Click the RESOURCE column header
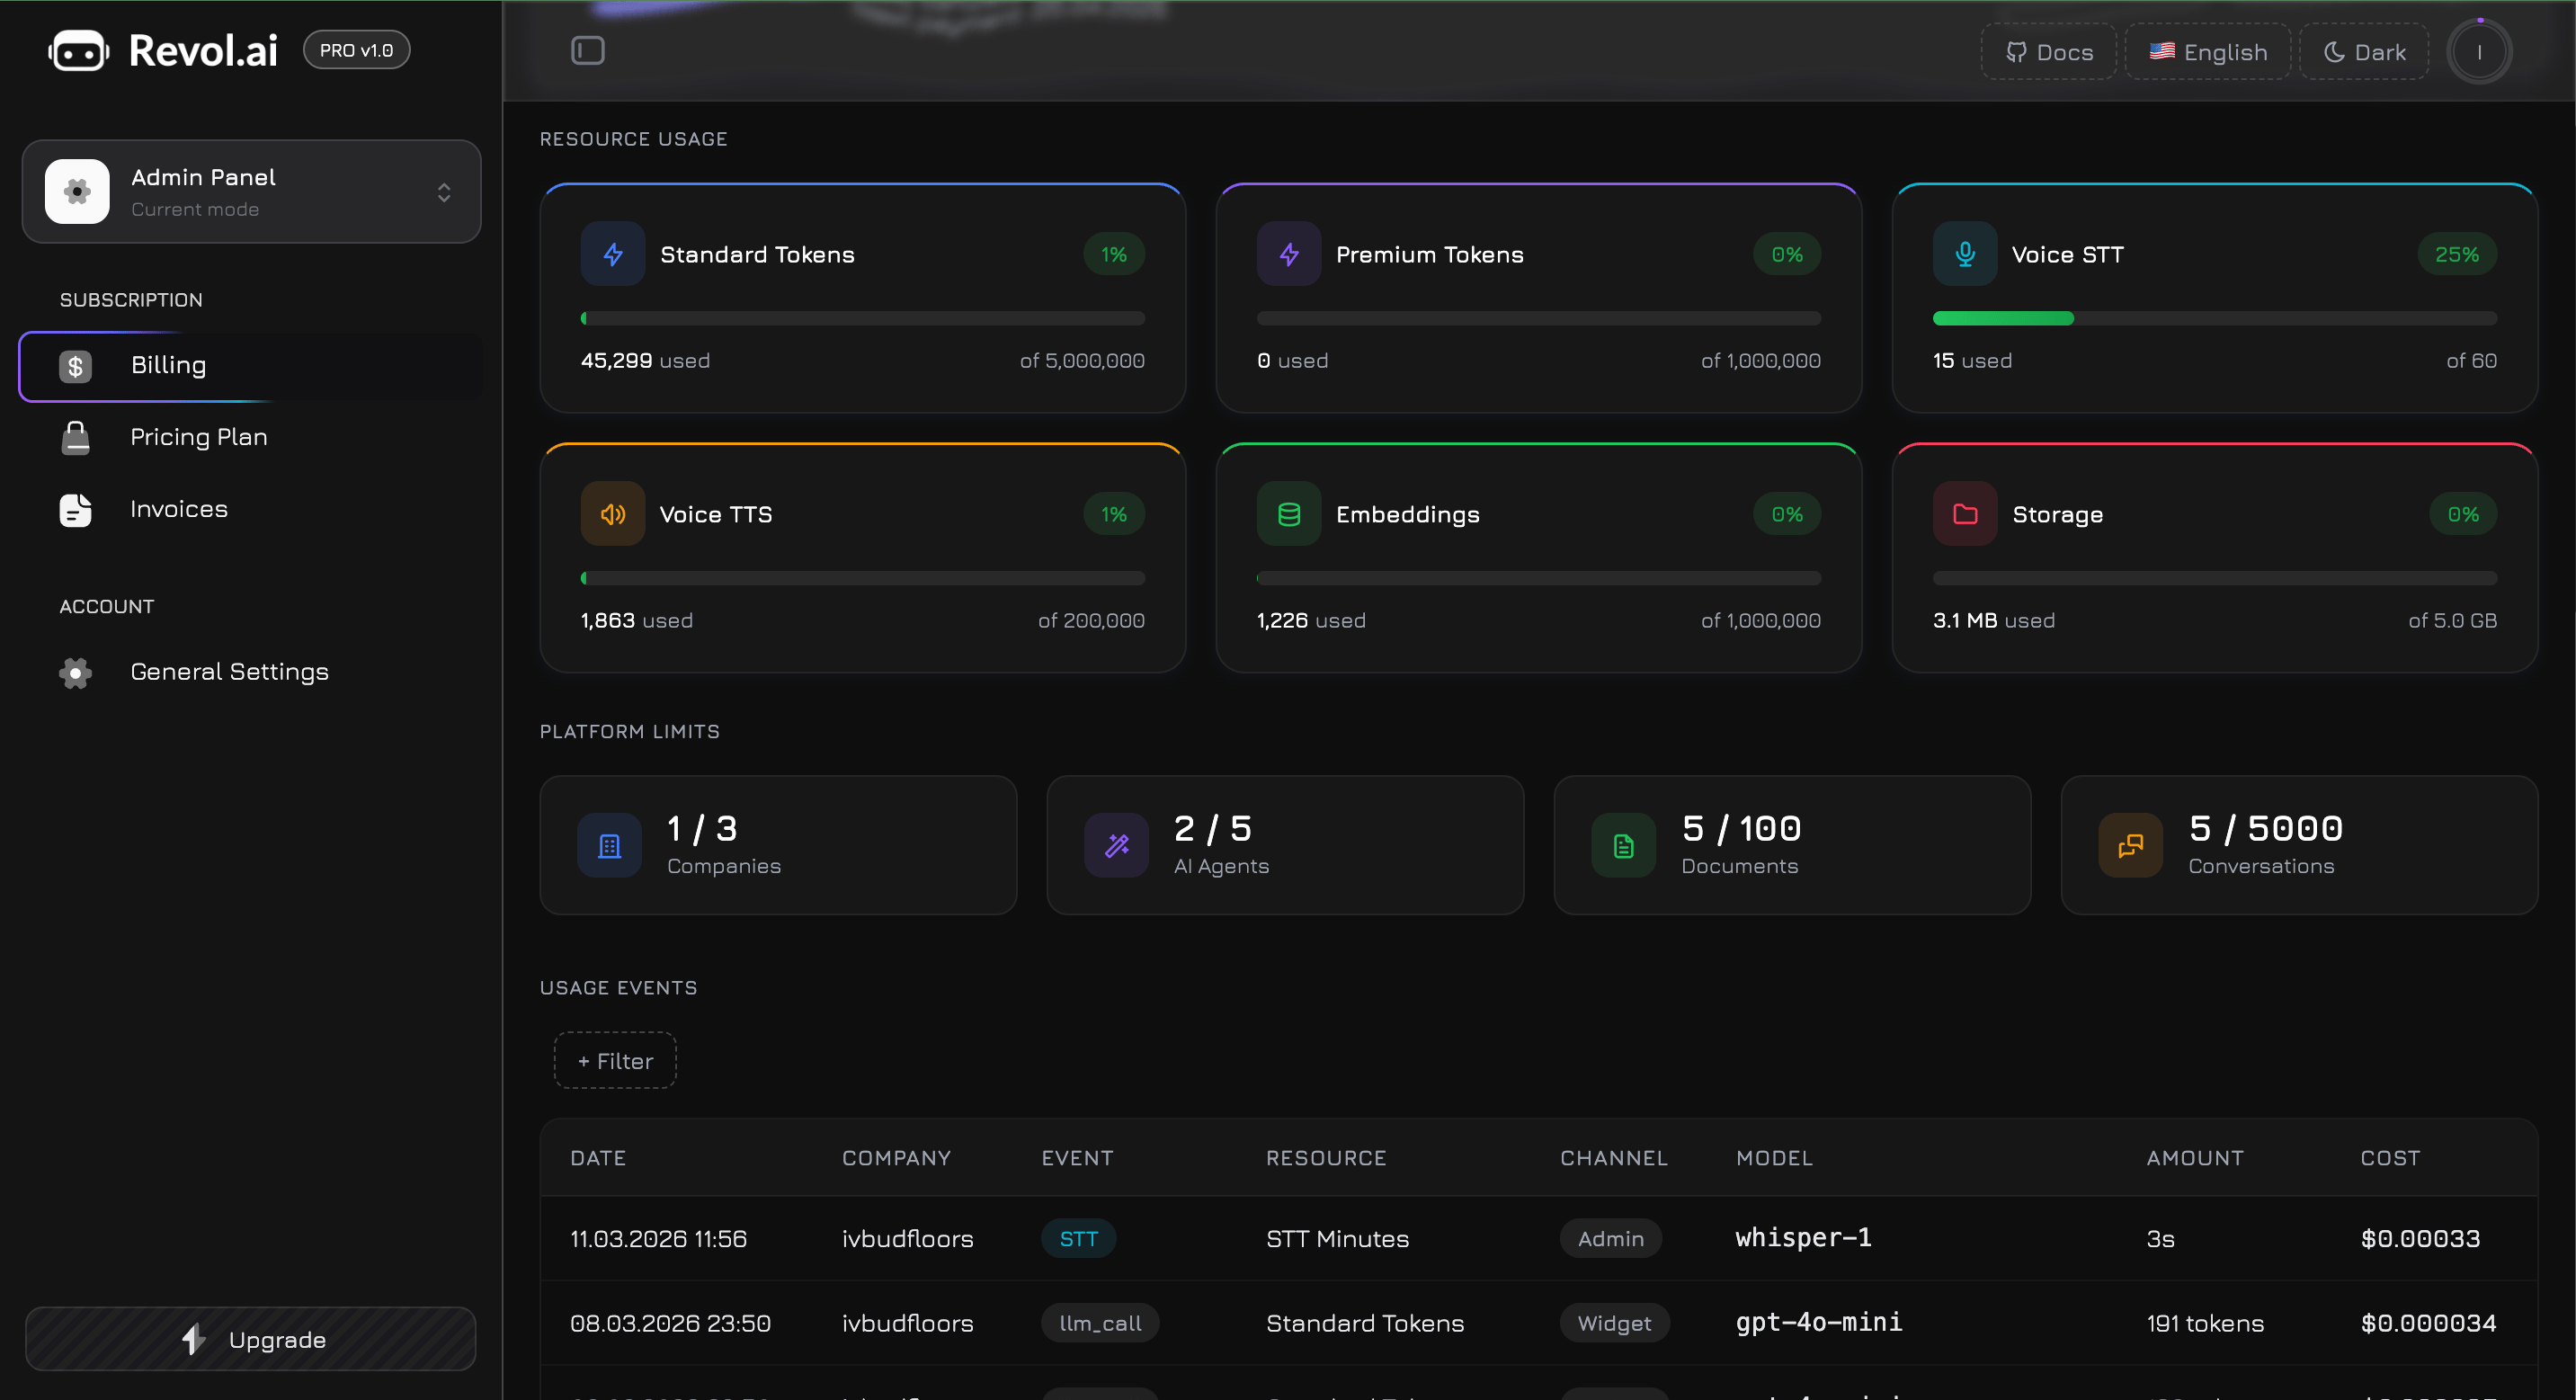Viewport: 2576px width, 1400px height. click(x=1326, y=1158)
